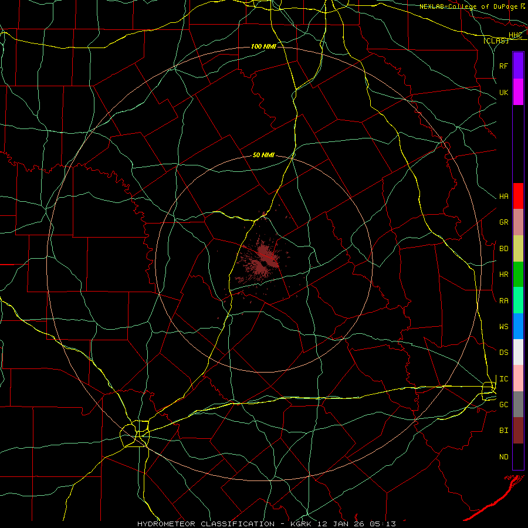Click the UK magenta legend swatch
Viewport: 528px width, 528px height.
[518, 92]
